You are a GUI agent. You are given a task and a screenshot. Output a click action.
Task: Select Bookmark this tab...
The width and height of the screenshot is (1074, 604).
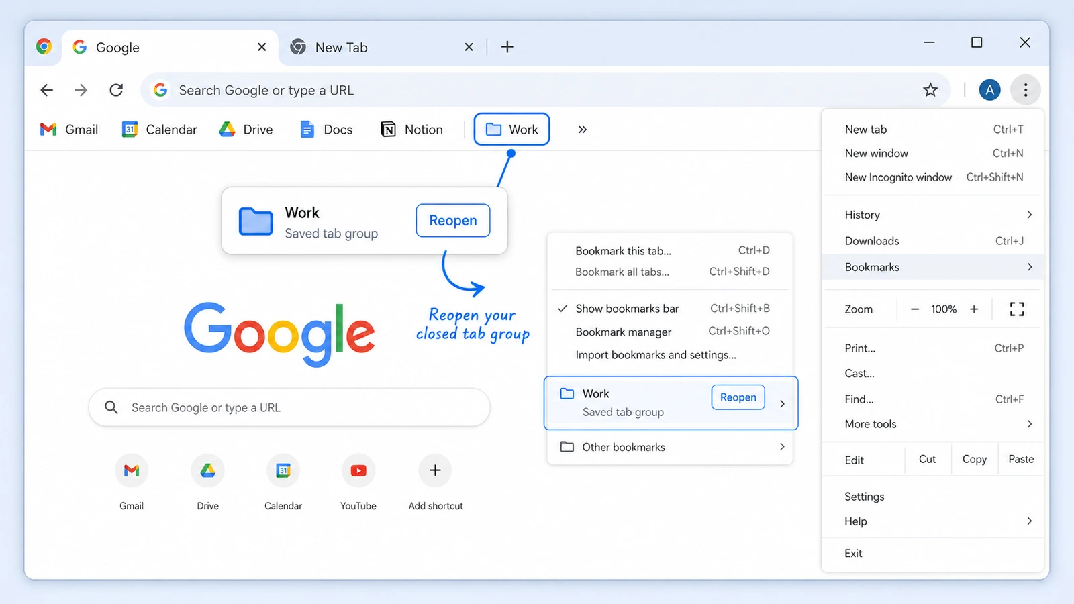tap(670, 251)
